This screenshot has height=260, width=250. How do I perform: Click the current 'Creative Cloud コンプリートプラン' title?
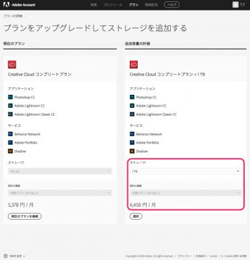(40, 74)
